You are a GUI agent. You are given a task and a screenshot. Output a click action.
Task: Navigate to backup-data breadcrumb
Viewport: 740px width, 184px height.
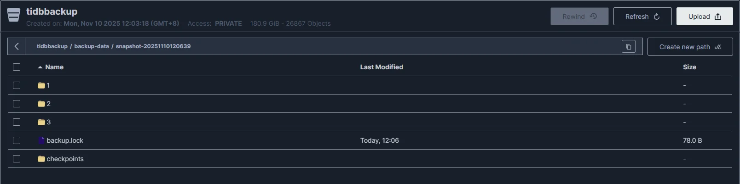click(x=92, y=46)
